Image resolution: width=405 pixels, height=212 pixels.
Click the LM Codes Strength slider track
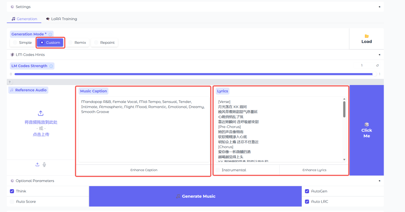click(x=194, y=74)
